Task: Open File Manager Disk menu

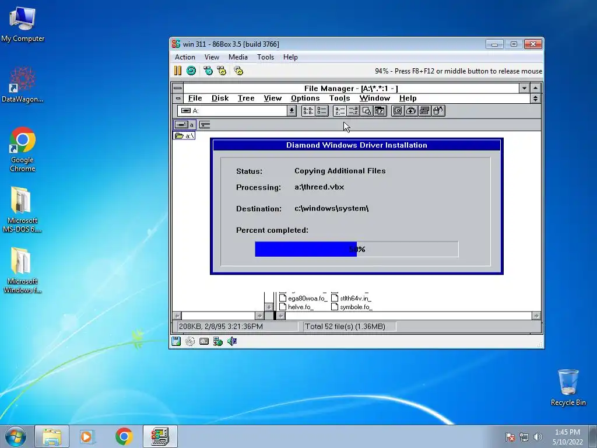Action: [220, 98]
